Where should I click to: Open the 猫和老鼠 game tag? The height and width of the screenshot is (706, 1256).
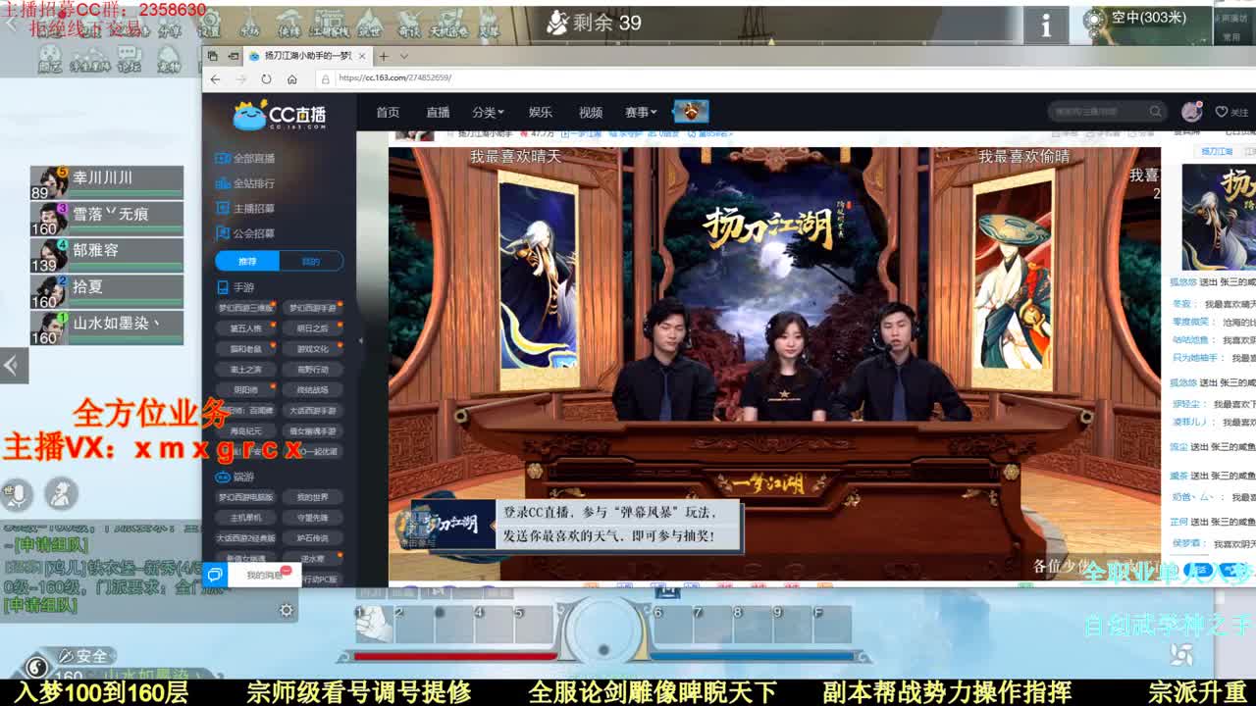[x=246, y=349]
